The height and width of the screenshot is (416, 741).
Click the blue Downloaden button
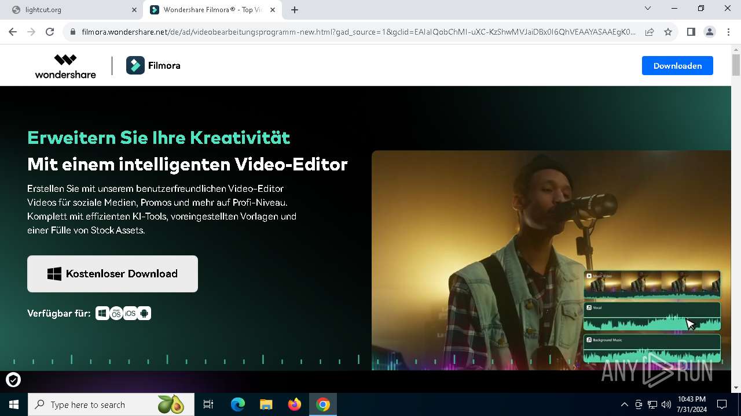[677, 66]
